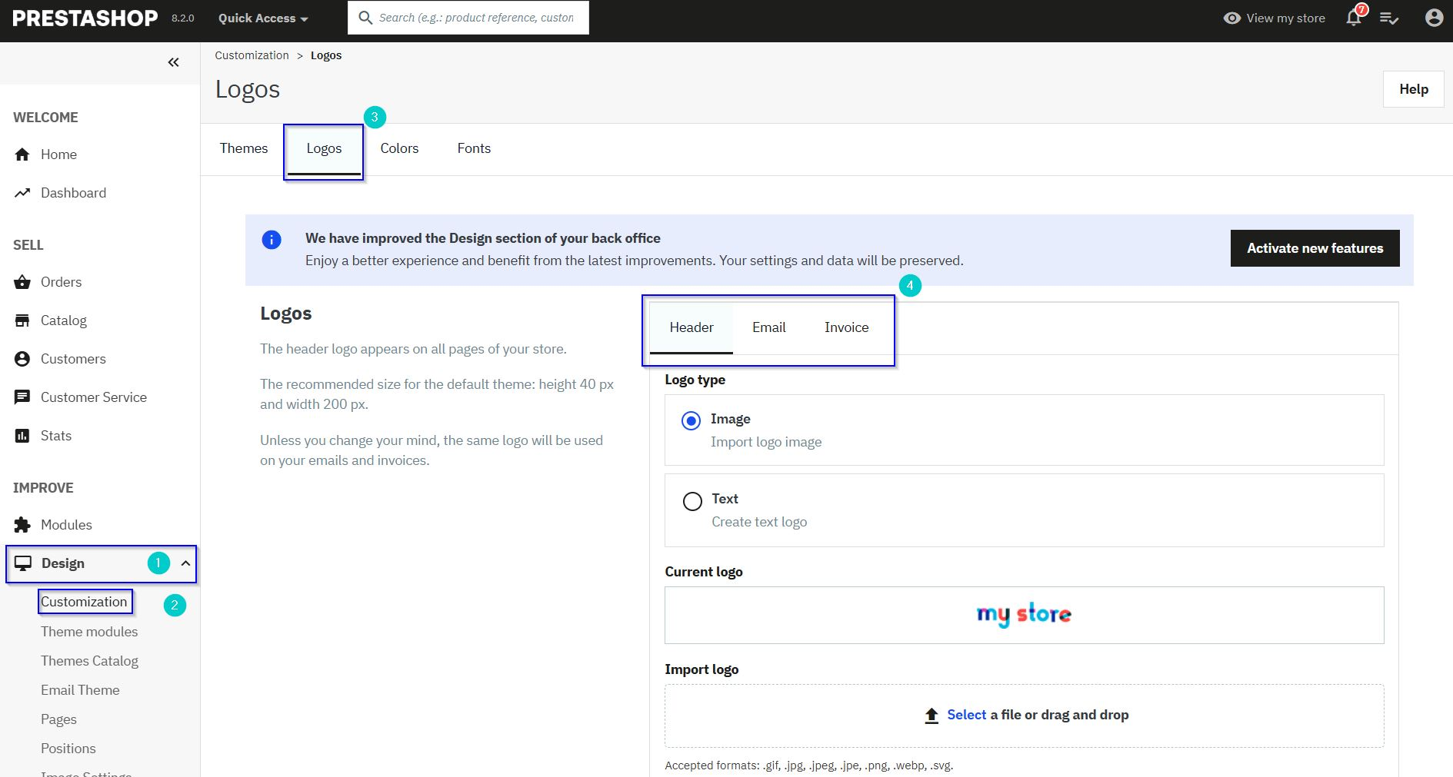Open the Quick Access dropdown

pos(263,18)
